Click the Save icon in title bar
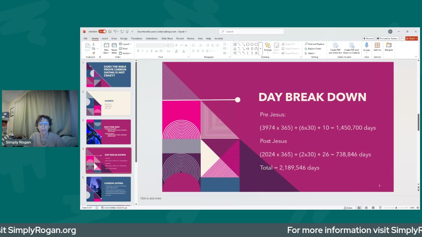 [x=110, y=32]
